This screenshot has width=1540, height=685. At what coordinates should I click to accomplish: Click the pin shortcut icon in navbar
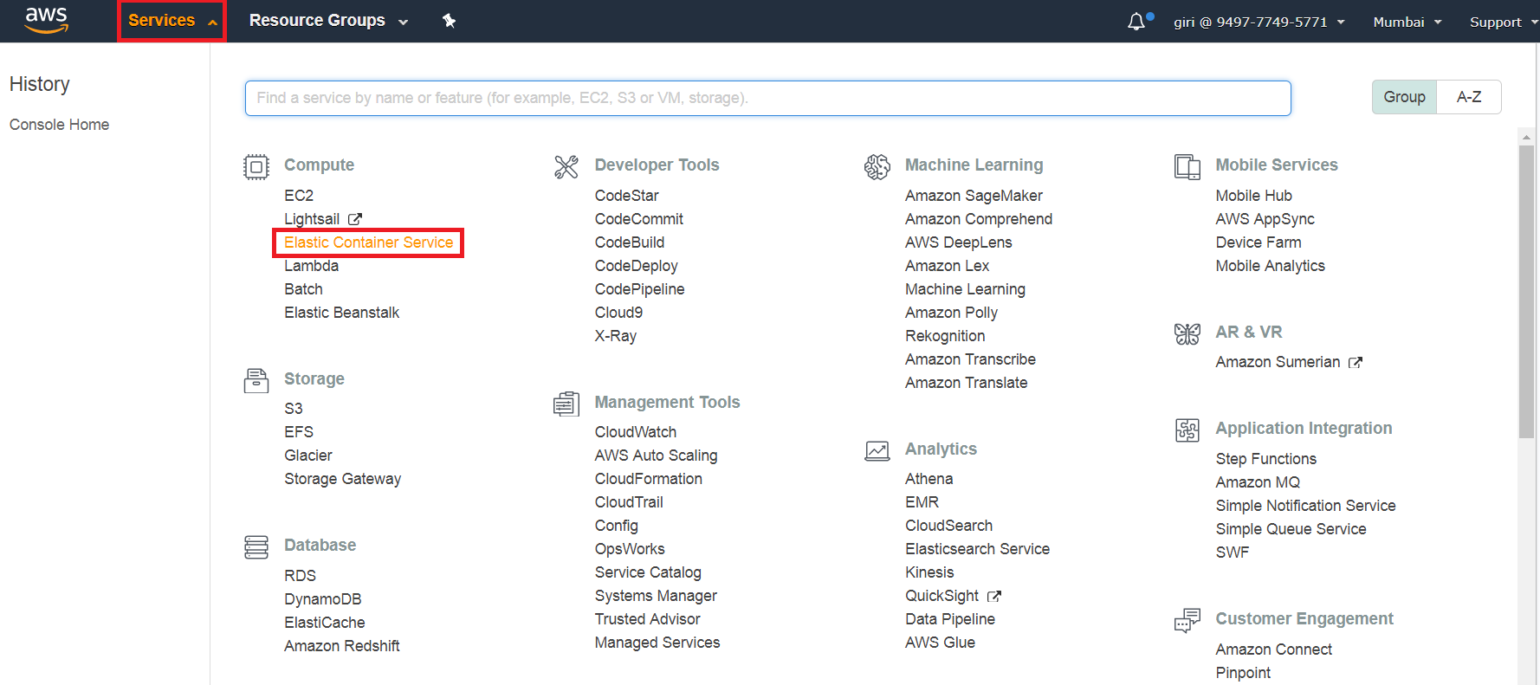(449, 21)
